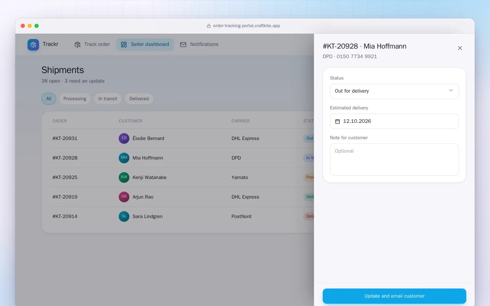Click the calendar icon in Estimated delivery
Screen dimensions: 490x306
pos(338,121)
